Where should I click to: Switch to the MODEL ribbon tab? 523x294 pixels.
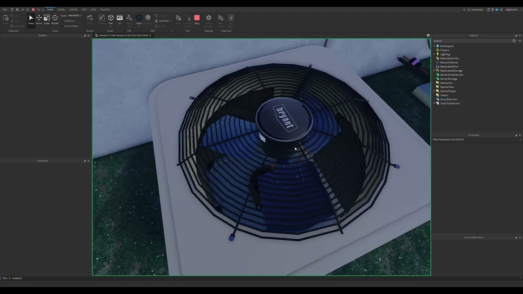coord(61,9)
